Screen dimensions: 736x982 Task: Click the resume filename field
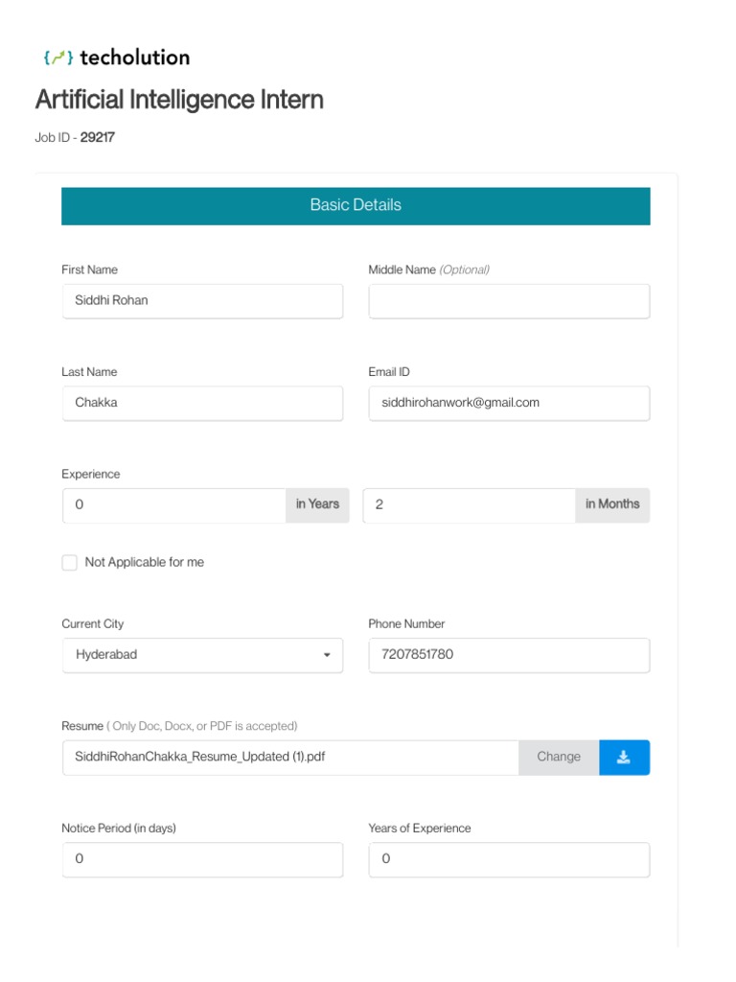pos(290,757)
